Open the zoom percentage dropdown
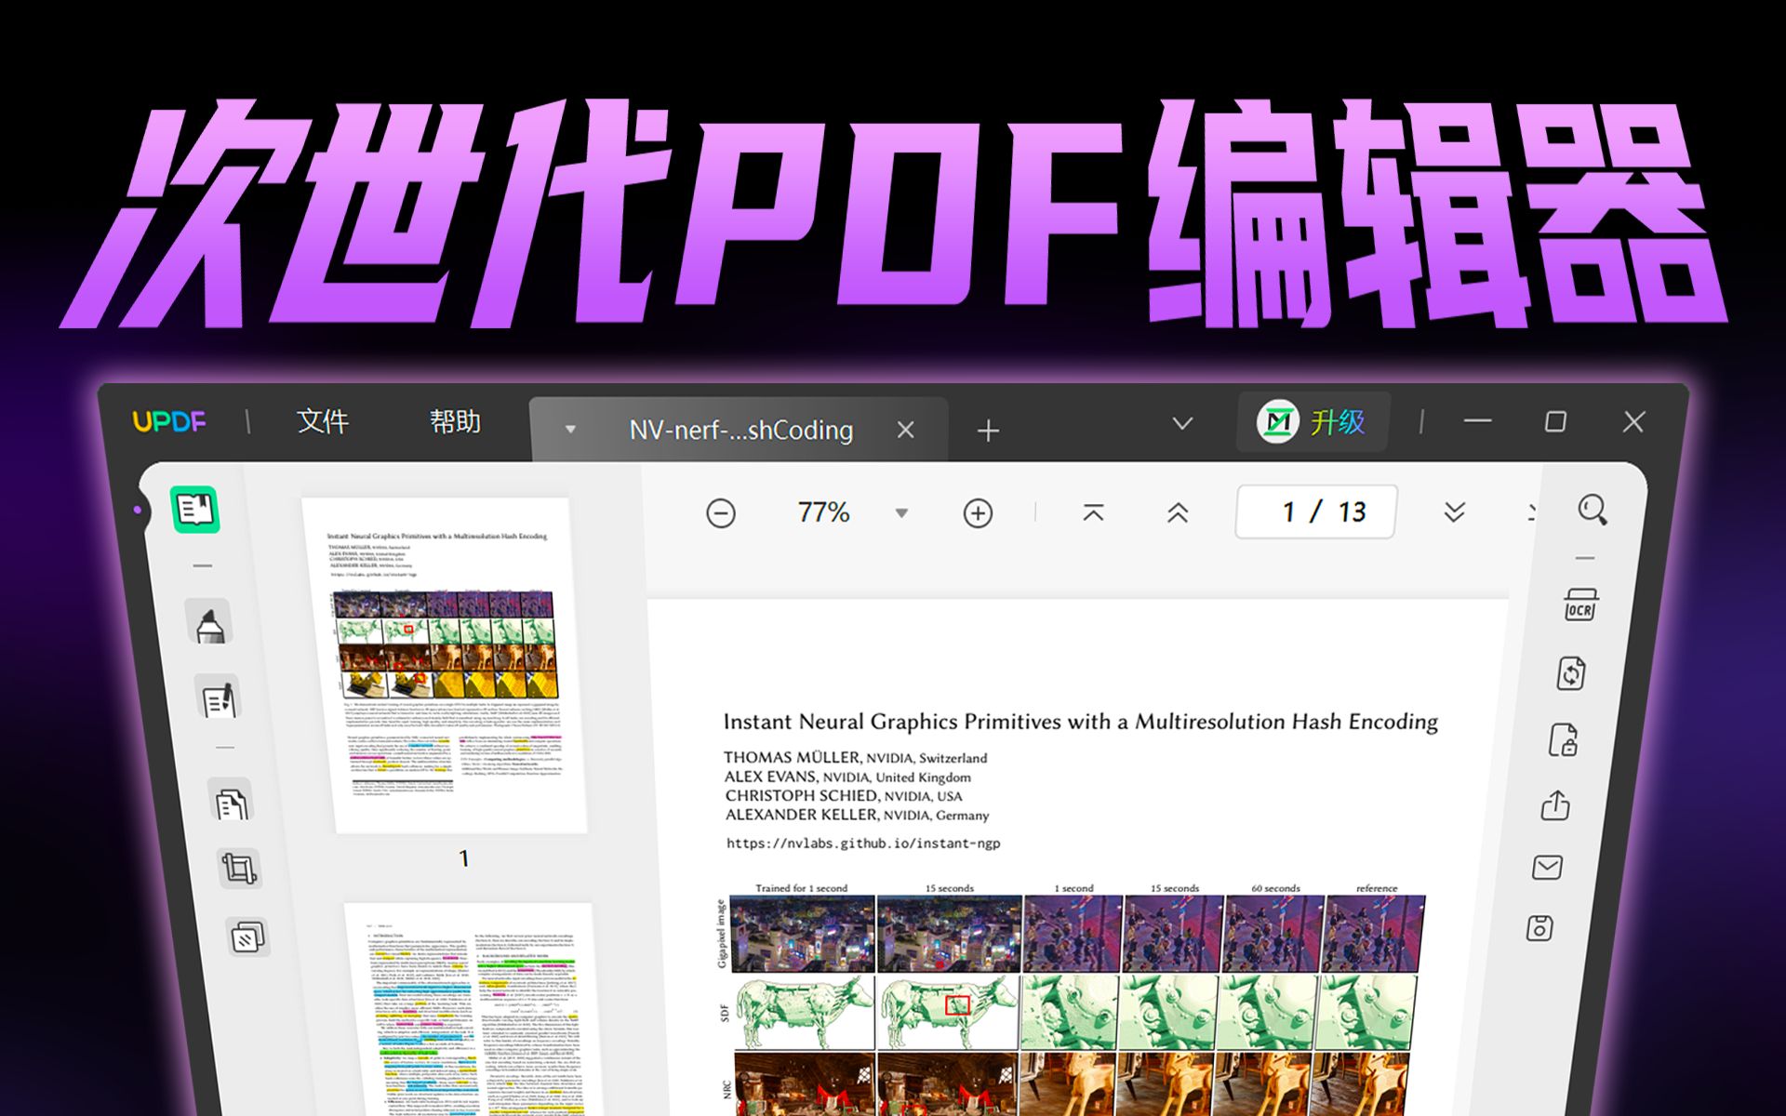The image size is (1786, 1116). click(899, 511)
